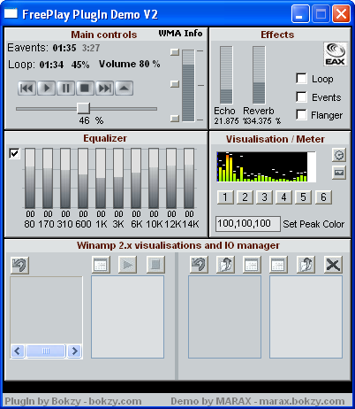Click the picture icon below the clock icon
Viewport: 355px width, 409px height.
tap(339, 173)
